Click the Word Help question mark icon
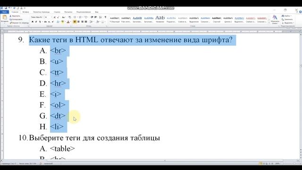 [x=300, y=12]
